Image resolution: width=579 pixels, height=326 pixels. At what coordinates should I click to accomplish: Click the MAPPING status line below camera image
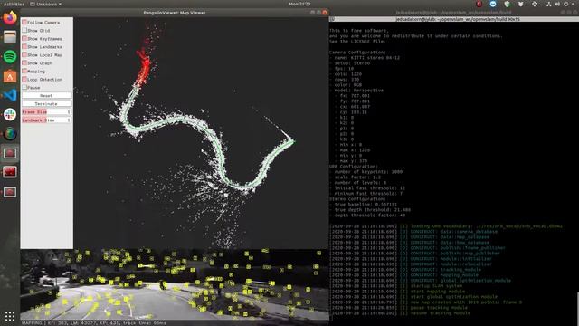click(94, 323)
